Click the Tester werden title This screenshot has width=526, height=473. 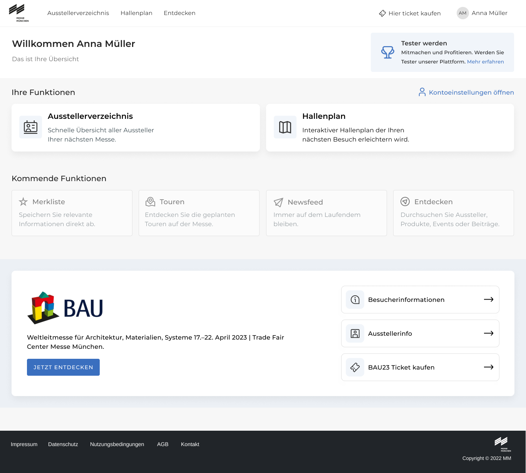coord(424,43)
